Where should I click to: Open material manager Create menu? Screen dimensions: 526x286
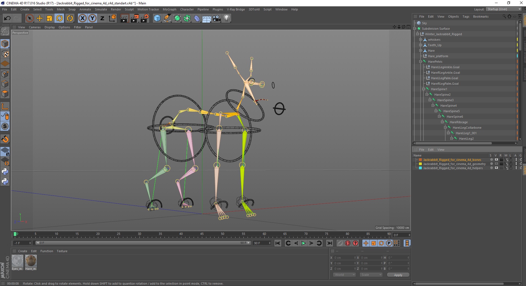click(x=23, y=251)
